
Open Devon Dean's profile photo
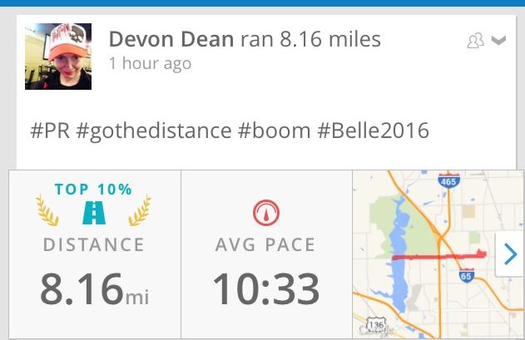point(57,56)
